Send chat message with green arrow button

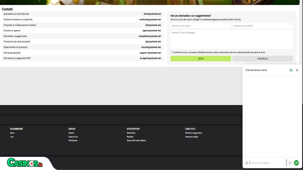coord(296,163)
